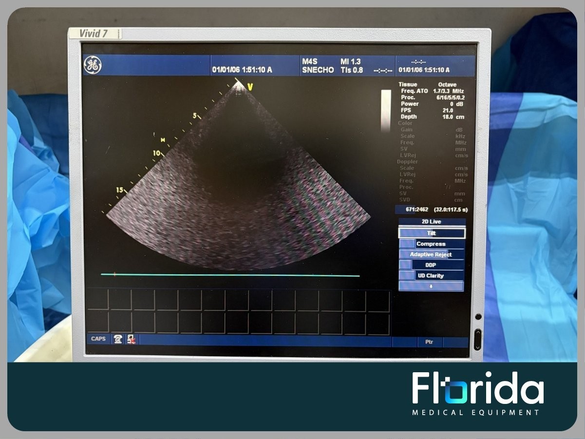Click the first empty clipboard thumbnail slot
This screenshot has width=585, height=439.
pos(97,300)
